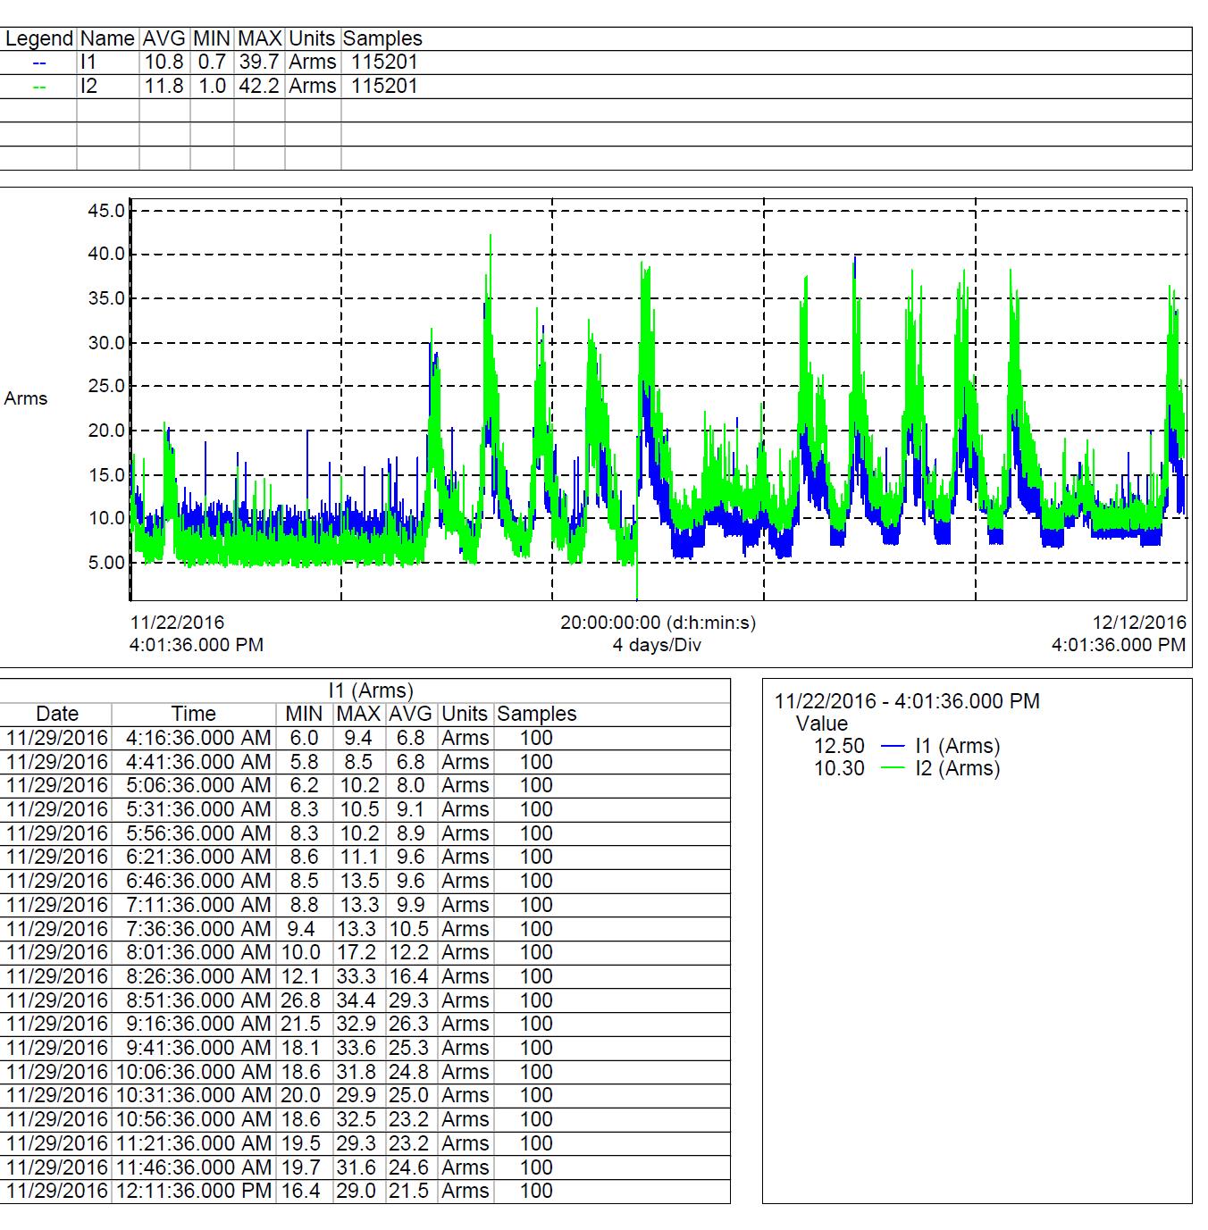The image size is (1208, 1230).
Task: Click the 6:21:36.000 AM time cell
Action: pyautogui.click(x=194, y=857)
